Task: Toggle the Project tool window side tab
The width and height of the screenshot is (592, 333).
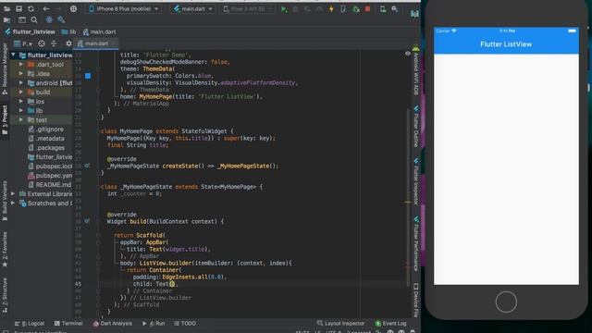Action: (5, 120)
